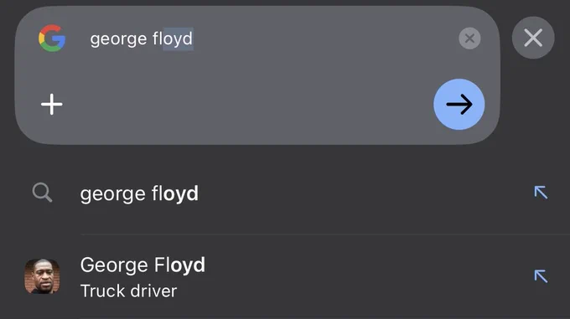The height and width of the screenshot is (319, 570).
Task: Click the magnifier icon beside george floyd suggestion
Action: pyautogui.click(x=42, y=193)
